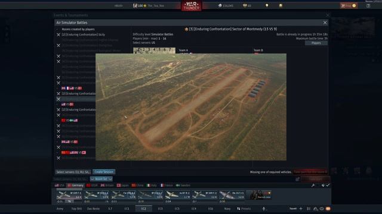Select the first Bf 109 F-1 aircraft slot
Viewport: 382px width, 214px height.
coord(69,195)
